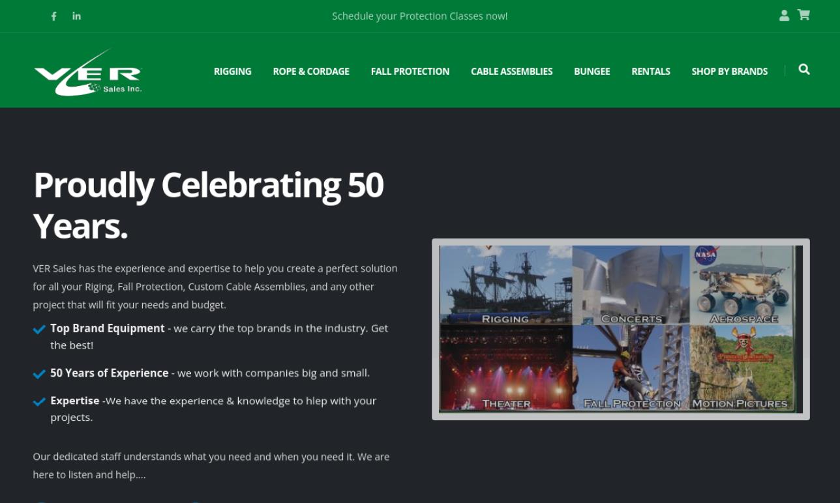The width and height of the screenshot is (840, 503).
Task: Expand the Shop by Brands menu
Action: (729, 72)
